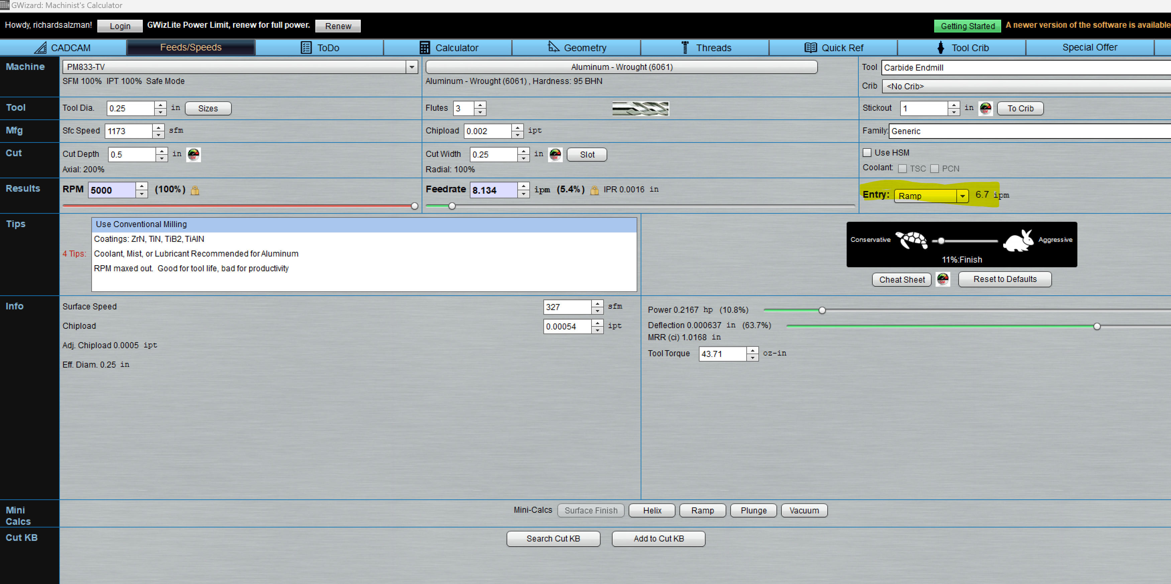The width and height of the screenshot is (1171, 584).
Task: Click the conservative turtle icon
Action: click(912, 240)
